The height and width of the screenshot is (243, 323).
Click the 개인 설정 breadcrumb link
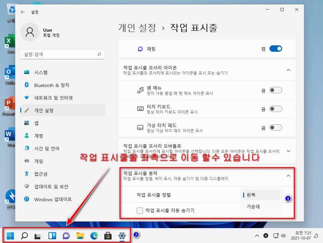[x=137, y=28]
